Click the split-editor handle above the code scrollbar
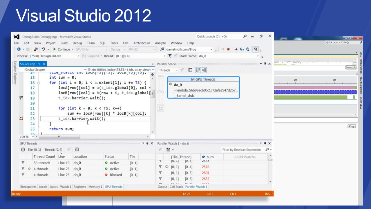371x209 pixels. [x=153, y=74]
